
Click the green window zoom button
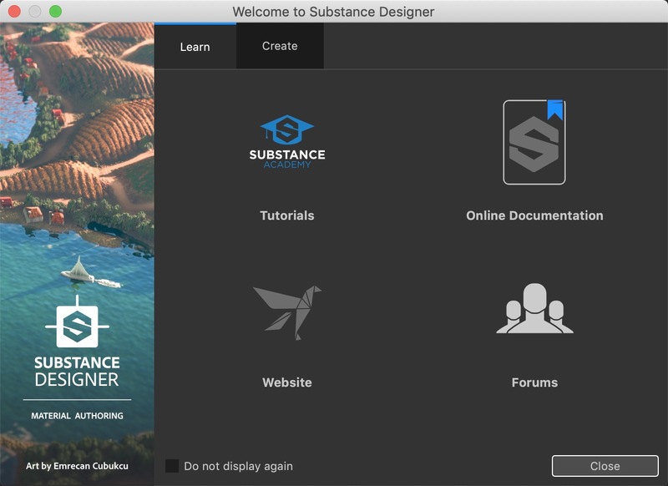55,12
